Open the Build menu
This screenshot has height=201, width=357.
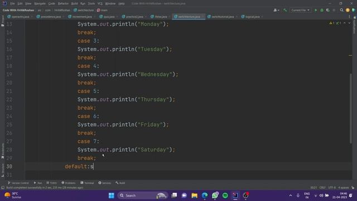(x=74, y=4)
